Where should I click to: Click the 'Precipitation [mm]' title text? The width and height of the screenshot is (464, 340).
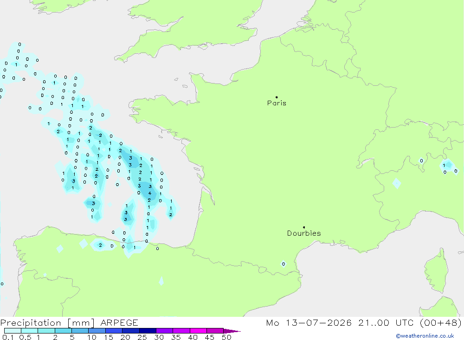click(x=47, y=322)
